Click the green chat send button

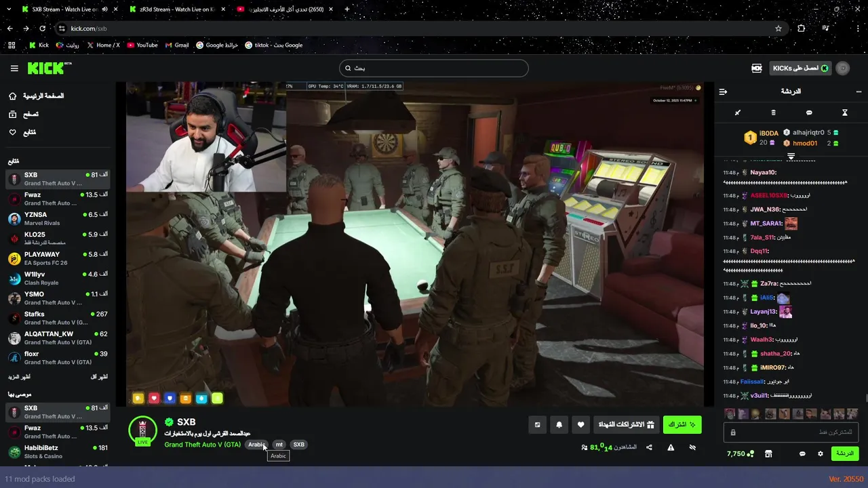[844, 453]
